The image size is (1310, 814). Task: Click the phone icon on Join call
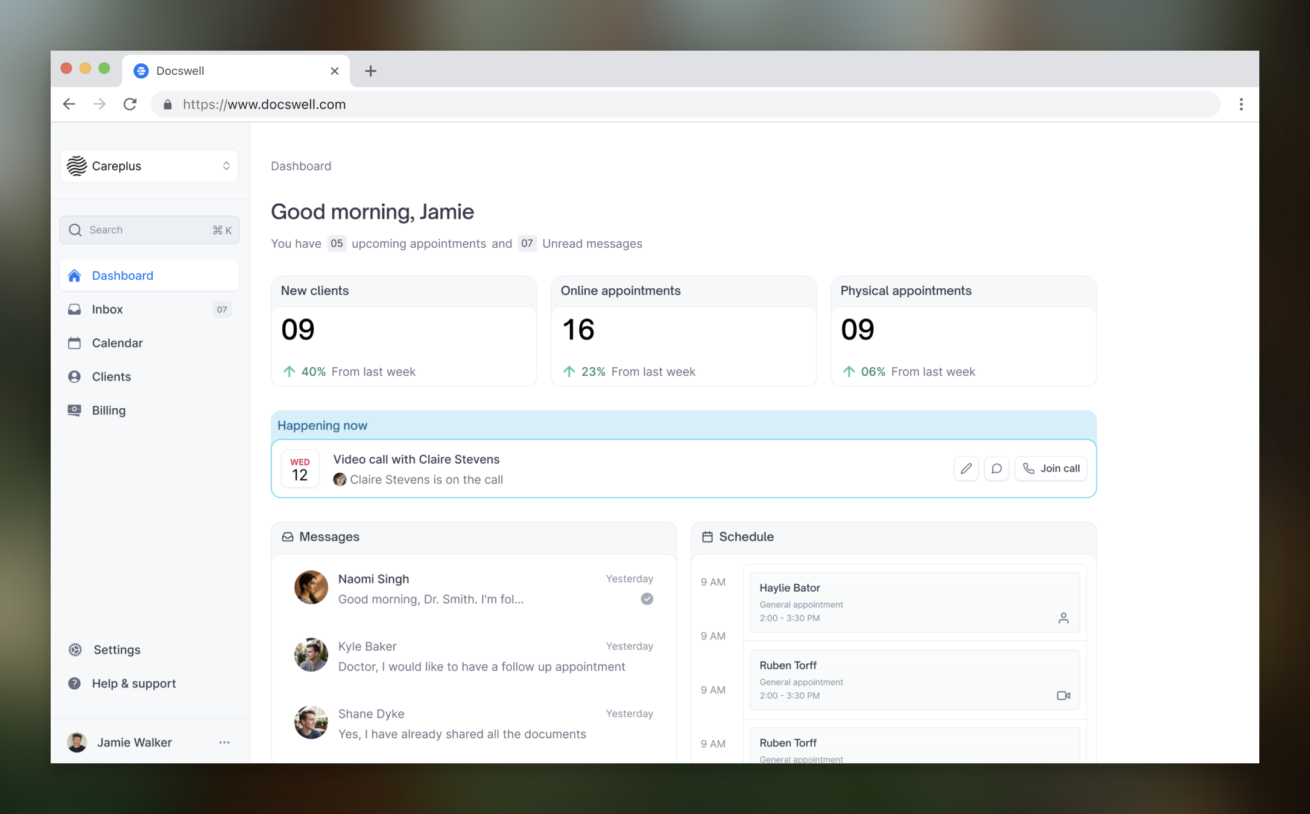1029,469
